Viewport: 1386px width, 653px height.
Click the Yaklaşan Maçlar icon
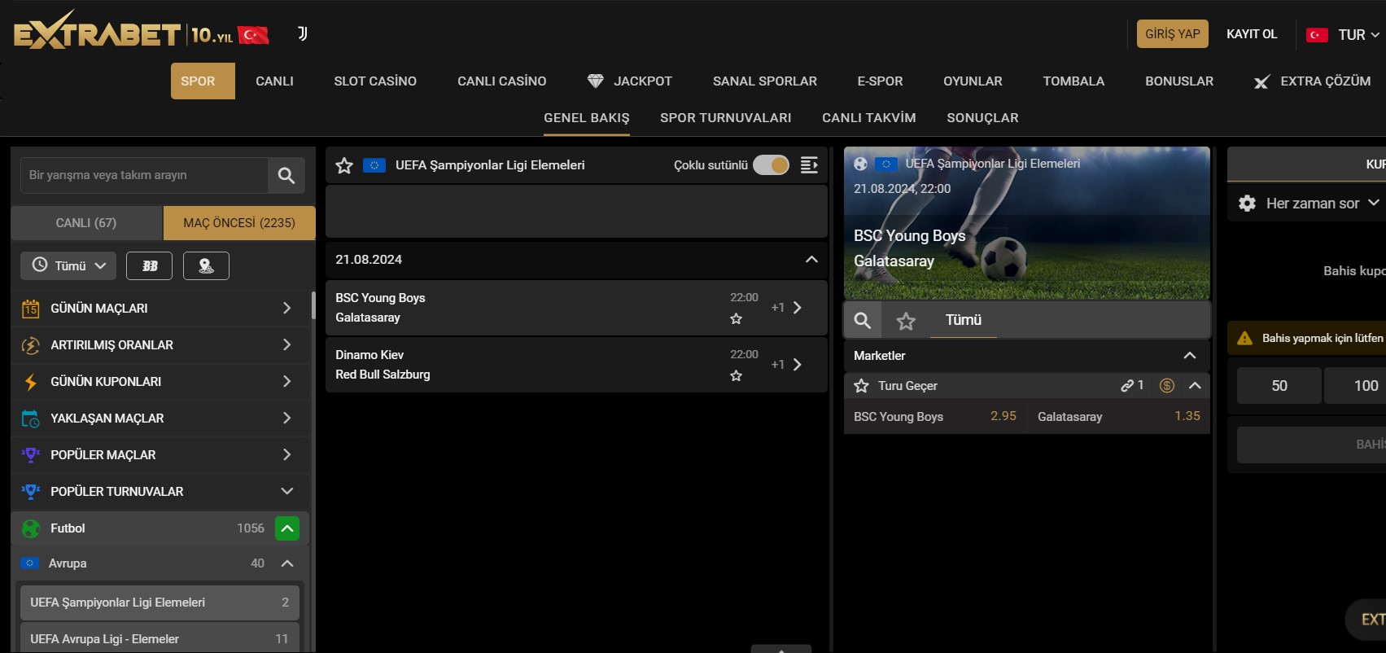[x=30, y=419]
